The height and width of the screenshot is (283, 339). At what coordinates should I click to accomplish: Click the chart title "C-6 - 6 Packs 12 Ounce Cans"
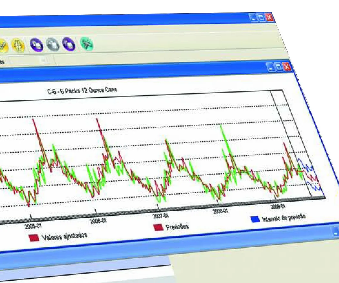tap(82, 90)
